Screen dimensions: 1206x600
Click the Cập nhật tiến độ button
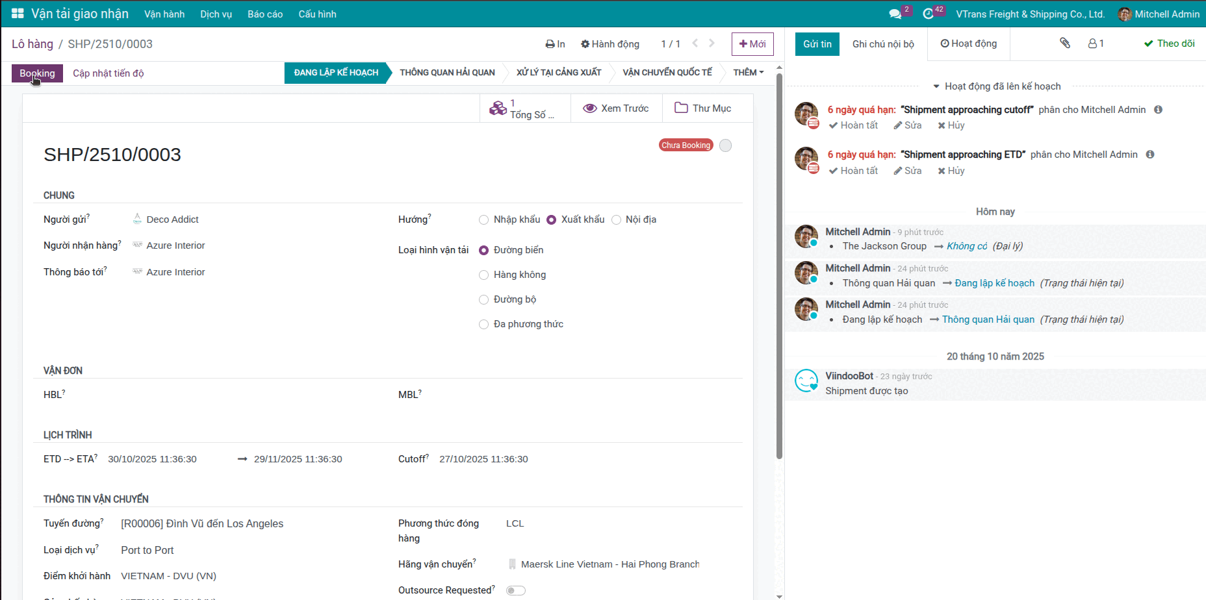click(108, 73)
